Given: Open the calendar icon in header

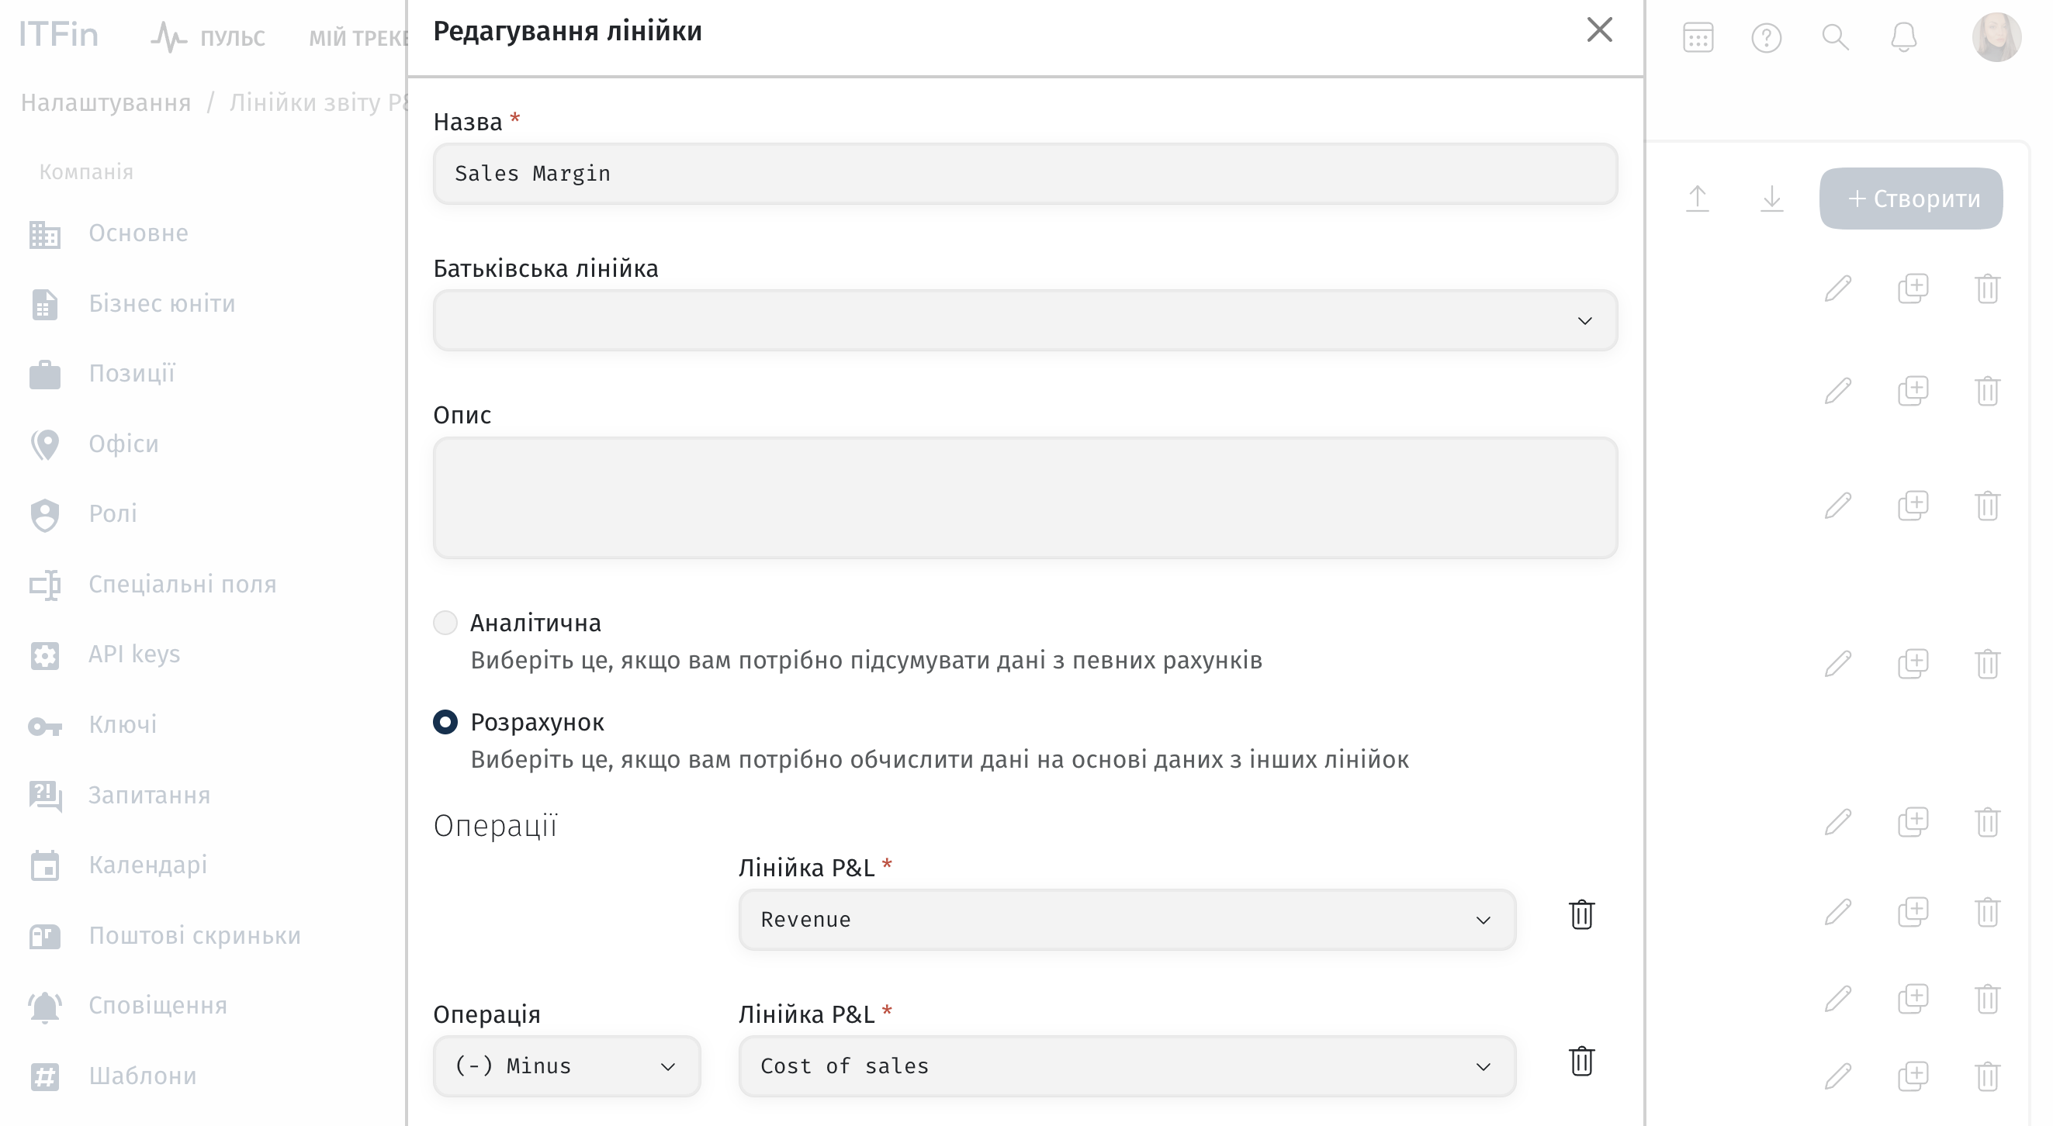Looking at the screenshot, I should click(x=1698, y=37).
